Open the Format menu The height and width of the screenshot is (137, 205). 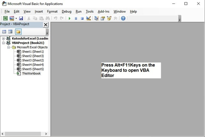click(x=52, y=11)
